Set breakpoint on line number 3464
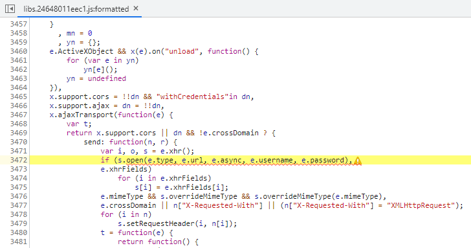Screen dimensions: 471x248 (19, 87)
